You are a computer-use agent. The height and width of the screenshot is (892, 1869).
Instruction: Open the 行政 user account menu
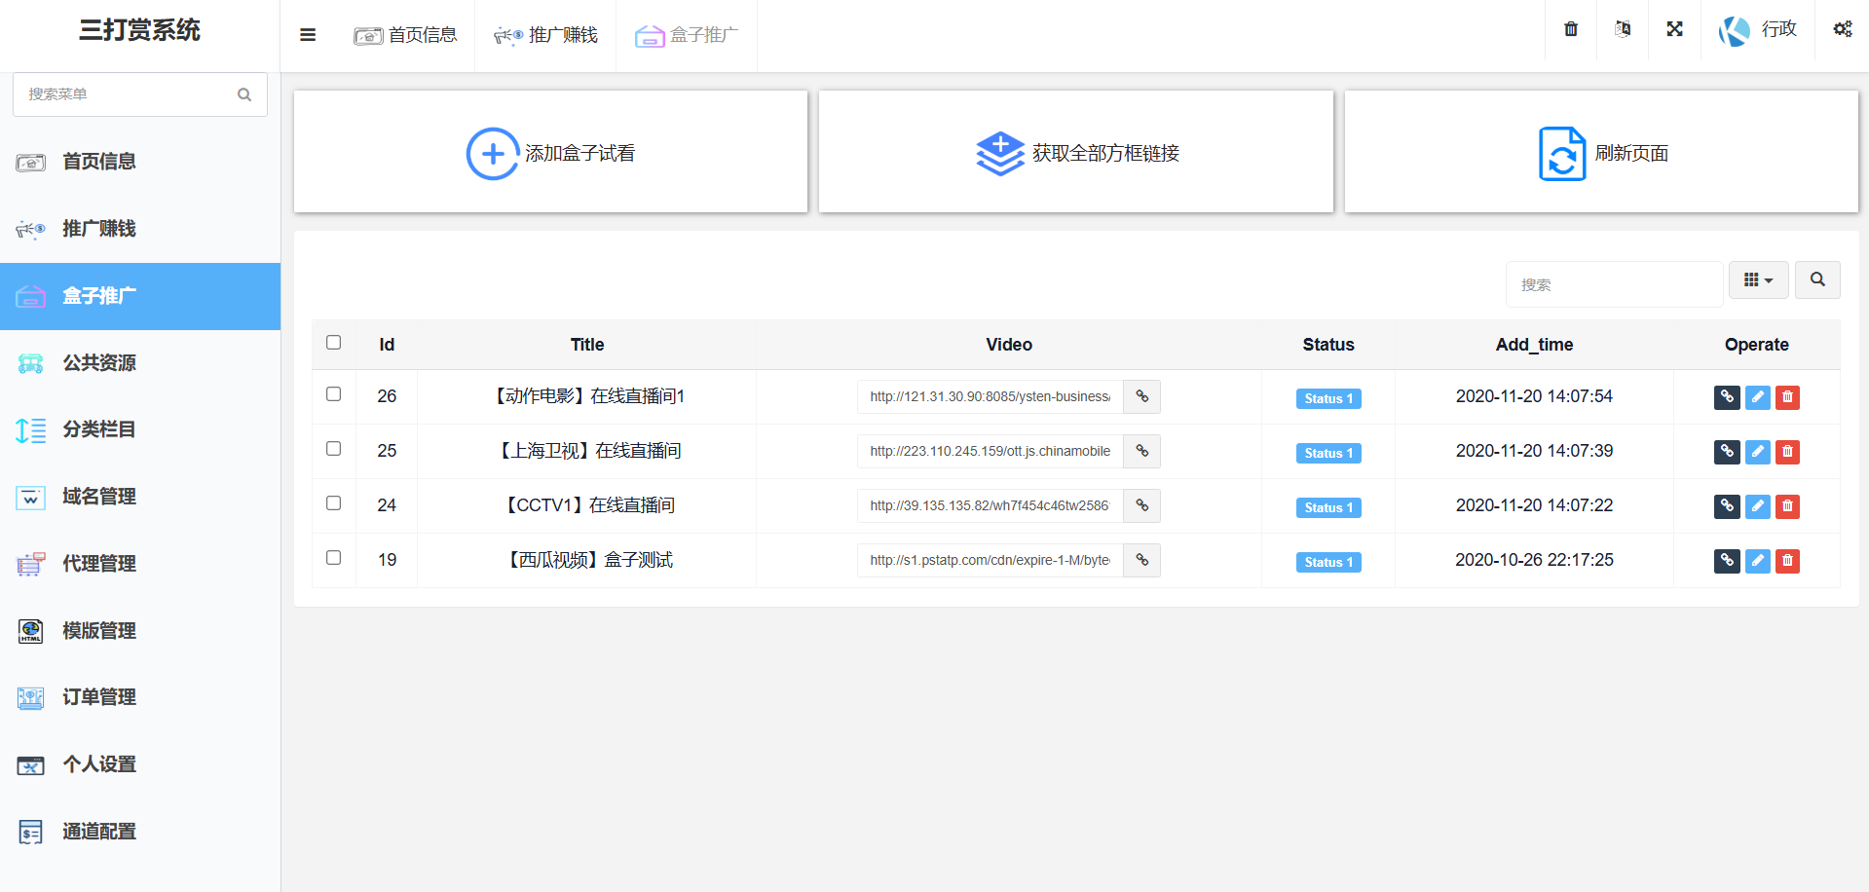pyautogui.click(x=1758, y=30)
